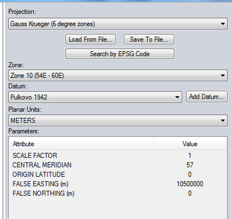Click Search by EPSG Code button
The width and height of the screenshot is (232, 219).
click(120, 54)
